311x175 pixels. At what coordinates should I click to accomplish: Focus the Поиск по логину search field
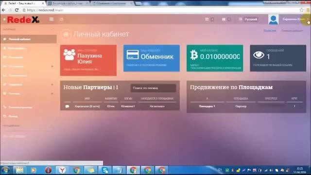(x=153, y=88)
